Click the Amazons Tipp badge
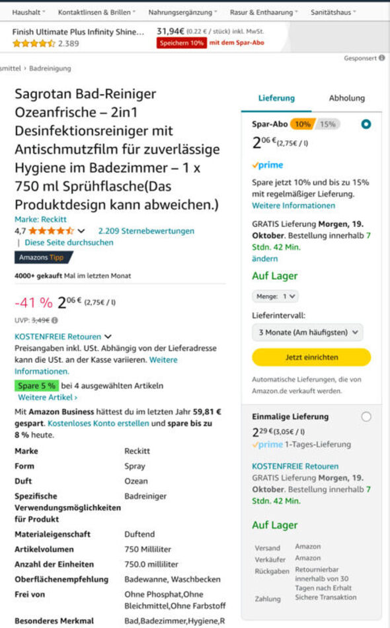 coord(44,257)
